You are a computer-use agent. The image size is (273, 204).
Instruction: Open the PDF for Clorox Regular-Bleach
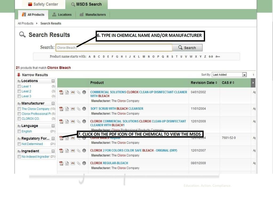(x=61, y=163)
